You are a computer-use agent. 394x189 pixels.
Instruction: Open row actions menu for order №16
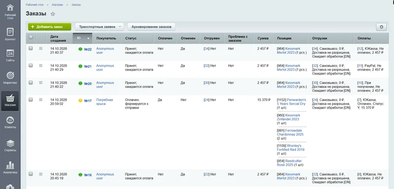coord(41,174)
